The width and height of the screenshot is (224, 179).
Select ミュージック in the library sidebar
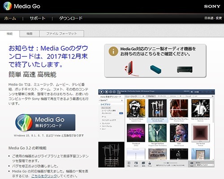coord(106,108)
